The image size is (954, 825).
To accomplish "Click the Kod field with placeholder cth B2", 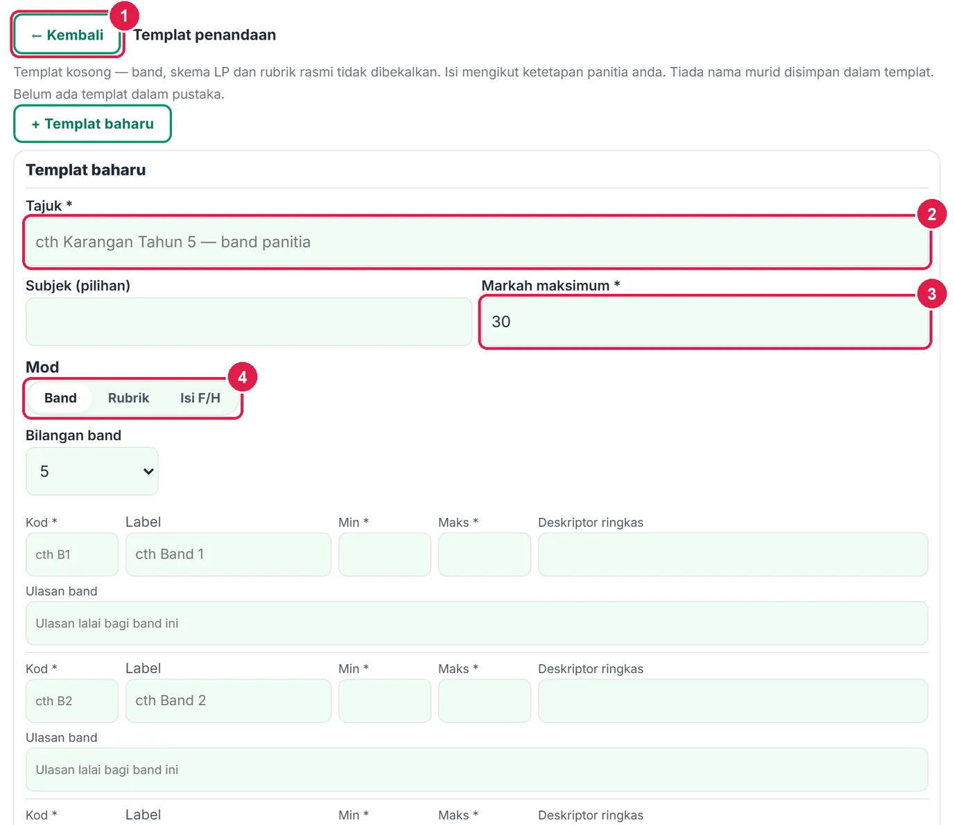I will click(x=72, y=701).
